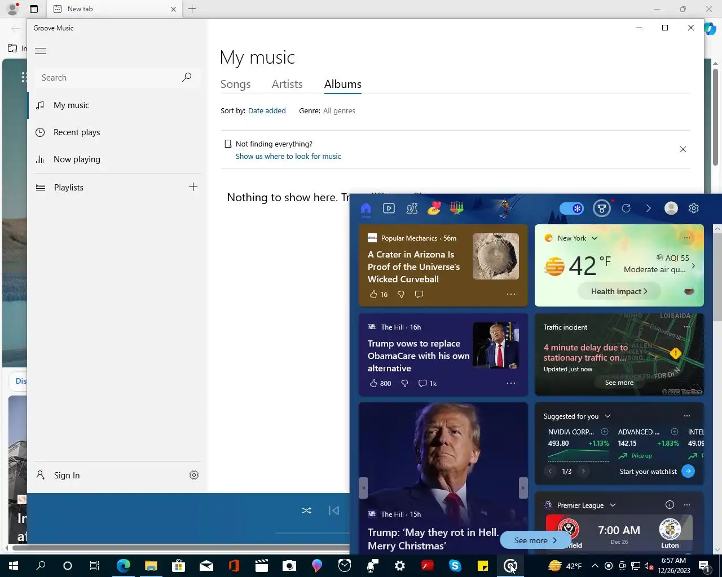Change the Genre All genres filter
This screenshot has width=722, height=577.
(339, 110)
